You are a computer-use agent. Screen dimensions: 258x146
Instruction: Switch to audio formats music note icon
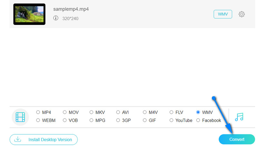pyautogui.click(x=239, y=117)
